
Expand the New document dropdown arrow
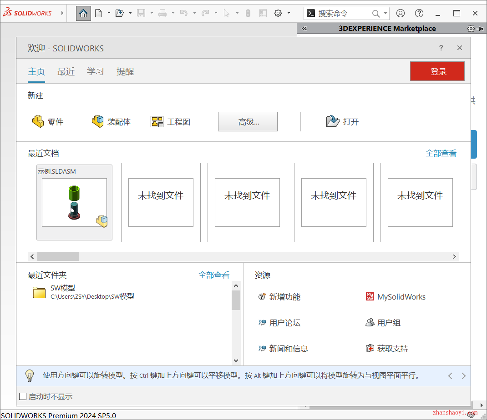point(109,13)
